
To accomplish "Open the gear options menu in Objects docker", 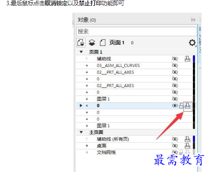I will 192,43.
